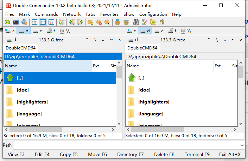Open the Tabs menu

[x=90, y=14]
